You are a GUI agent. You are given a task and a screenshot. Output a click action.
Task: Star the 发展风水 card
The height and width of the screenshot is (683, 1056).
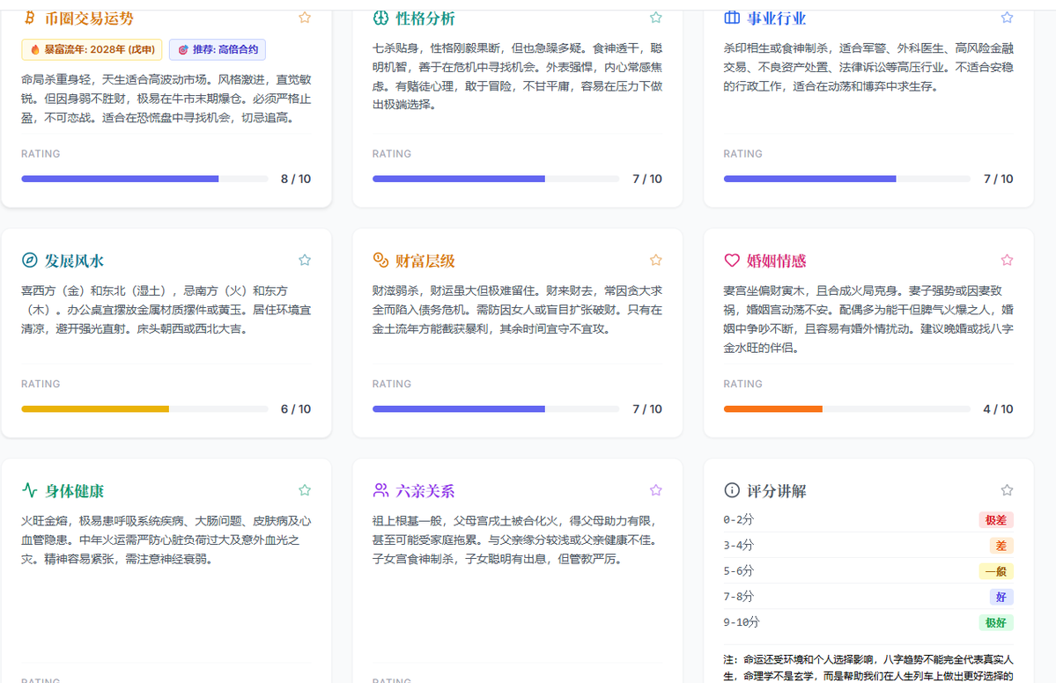pos(305,261)
